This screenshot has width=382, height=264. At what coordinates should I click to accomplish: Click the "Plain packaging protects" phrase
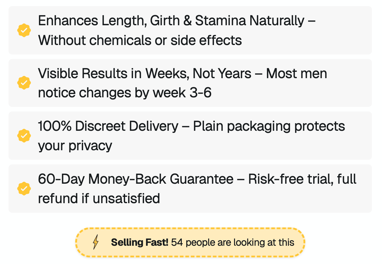pyautogui.click(x=269, y=126)
